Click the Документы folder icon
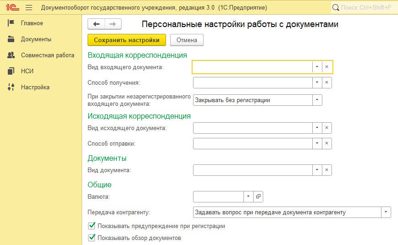 tap(11, 39)
